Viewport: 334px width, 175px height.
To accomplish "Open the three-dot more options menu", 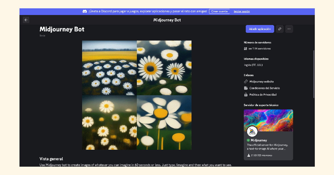I will click(x=289, y=29).
